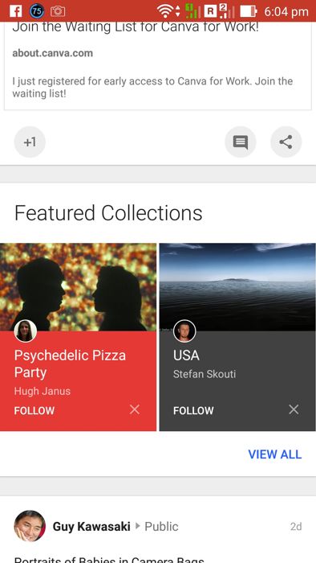Image resolution: width=316 pixels, height=563 pixels.
Task: Follow the USA collection
Action: (193, 410)
